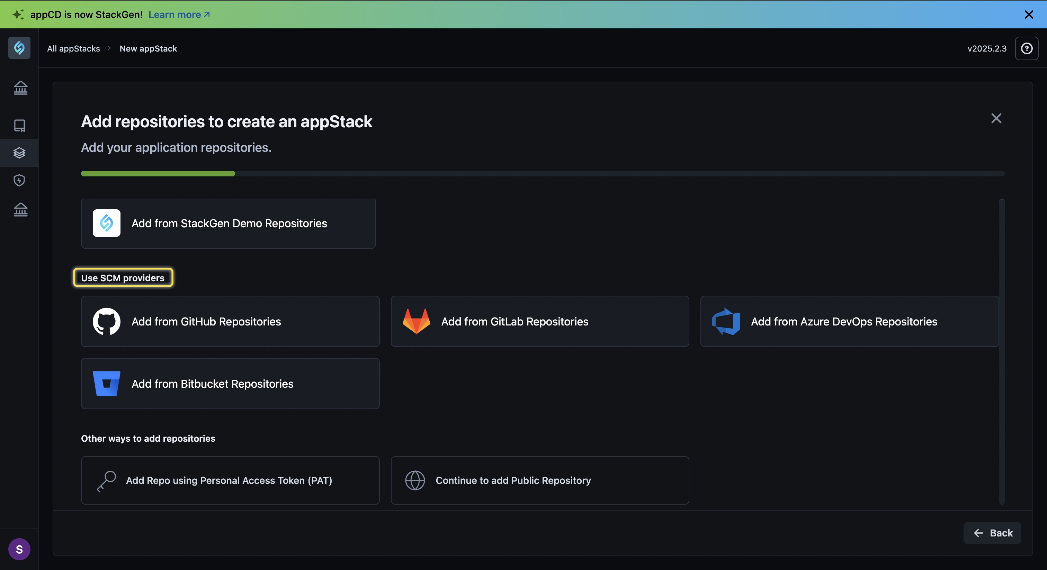The width and height of the screenshot is (1047, 570).
Task: Click New appStack breadcrumb
Action: (x=148, y=48)
